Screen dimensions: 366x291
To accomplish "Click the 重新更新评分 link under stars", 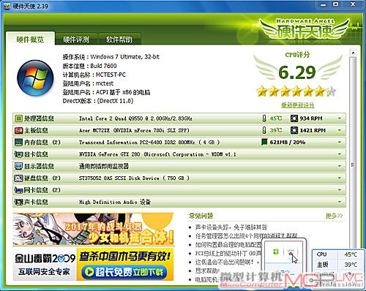I will click(298, 105).
